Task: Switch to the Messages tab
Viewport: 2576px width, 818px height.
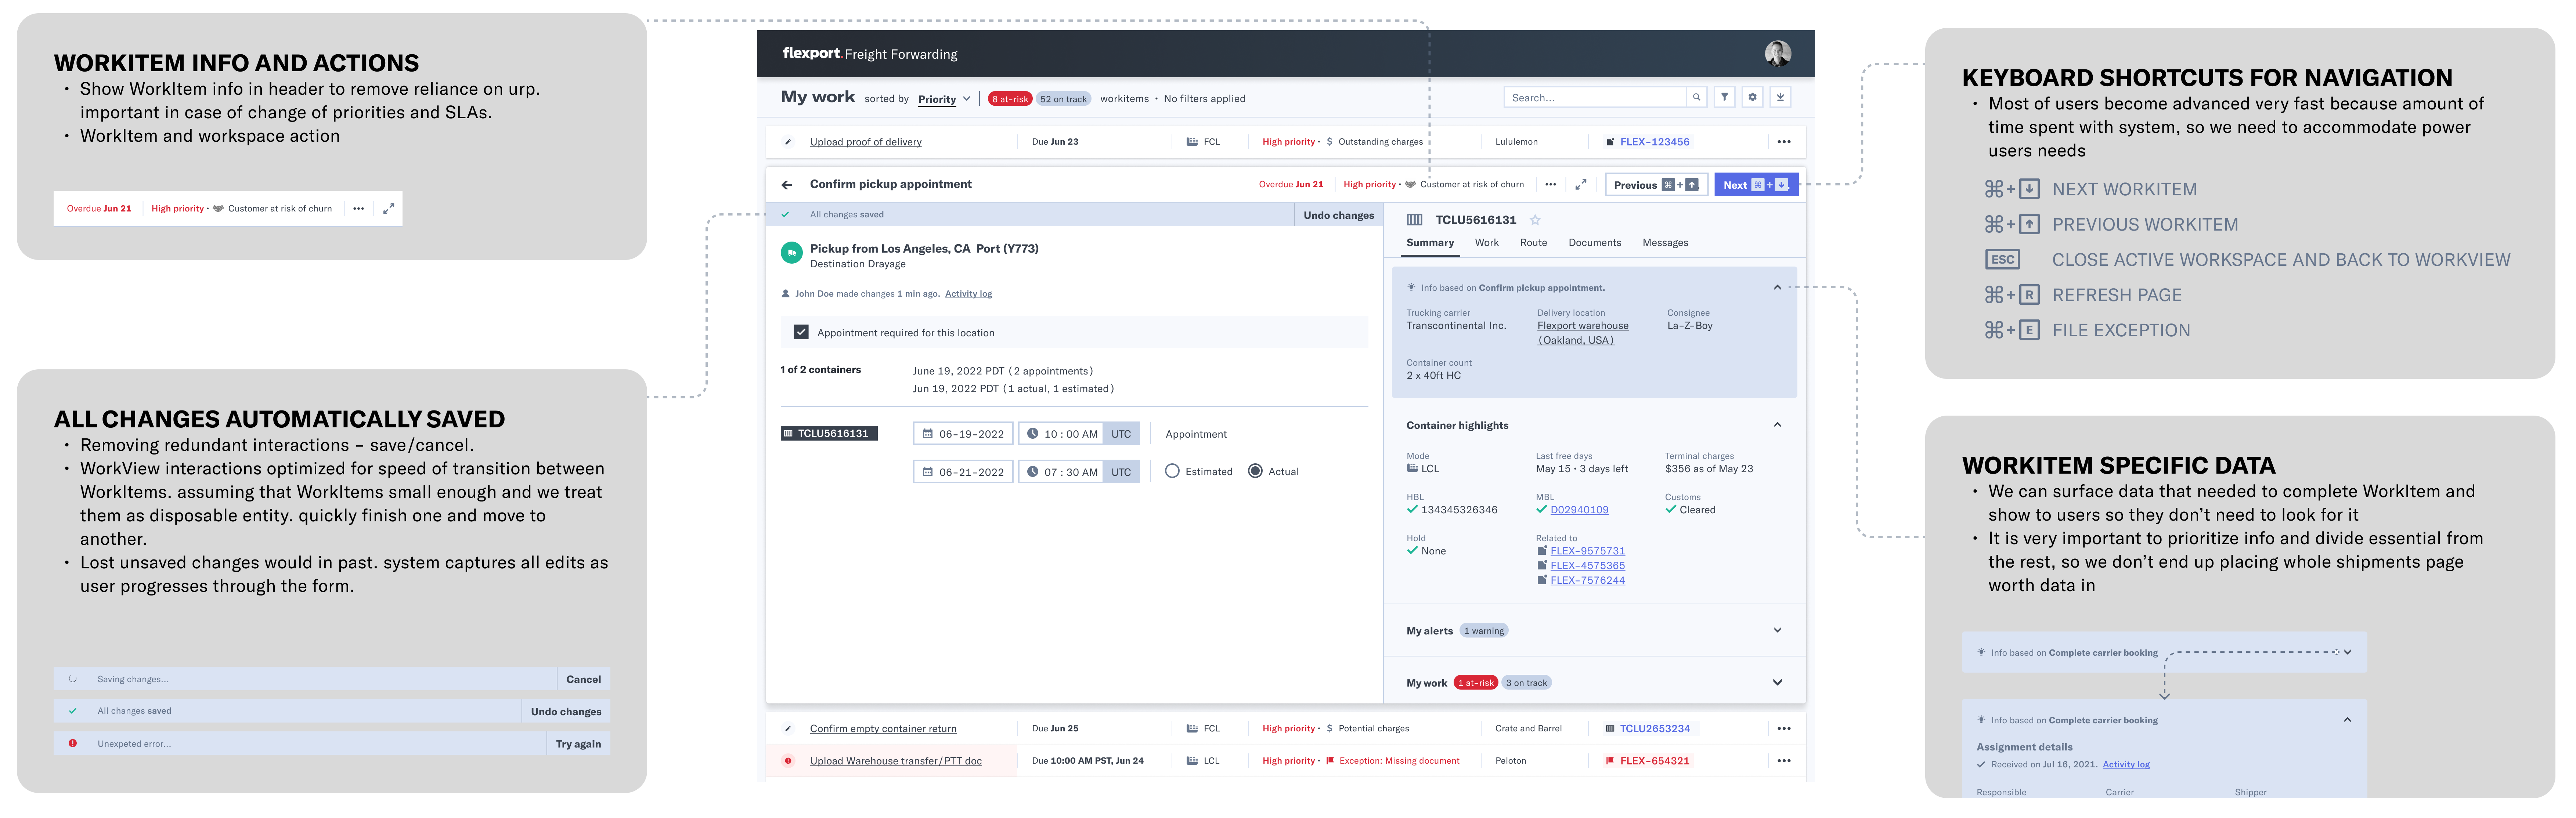Action: (1665, 243)
